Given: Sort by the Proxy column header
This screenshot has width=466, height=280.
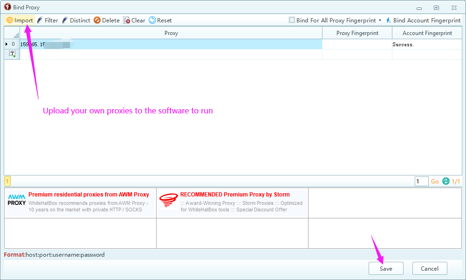Looking at the screenshot, I should coord(171,33).
